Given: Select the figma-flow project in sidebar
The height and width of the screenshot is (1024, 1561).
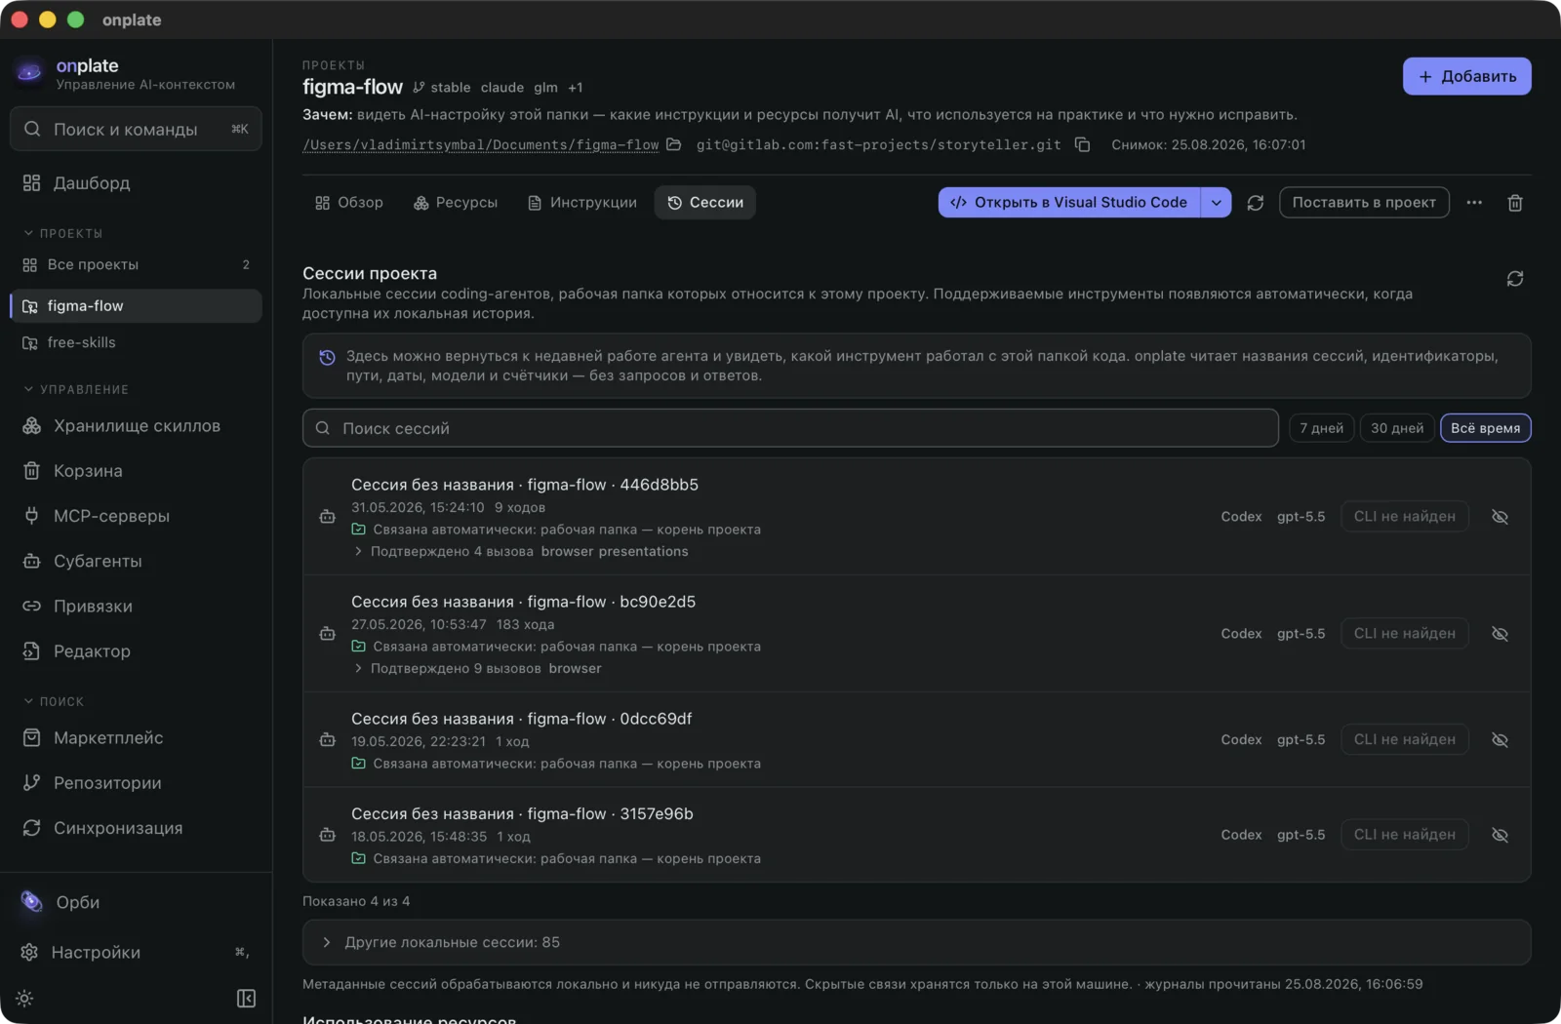Looking at the screenshot, I should [x=136, y=306].
